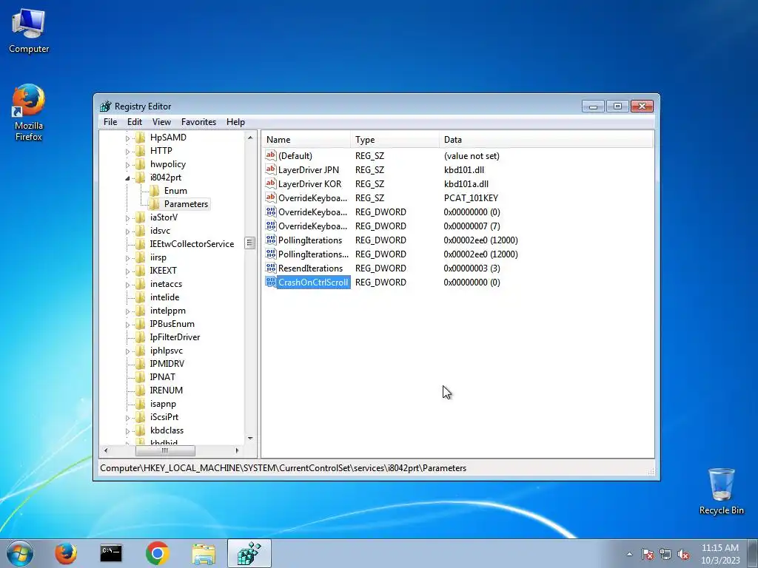Open the Windows Start menu
The image size is (758, 568).
[x=20, y=553]
